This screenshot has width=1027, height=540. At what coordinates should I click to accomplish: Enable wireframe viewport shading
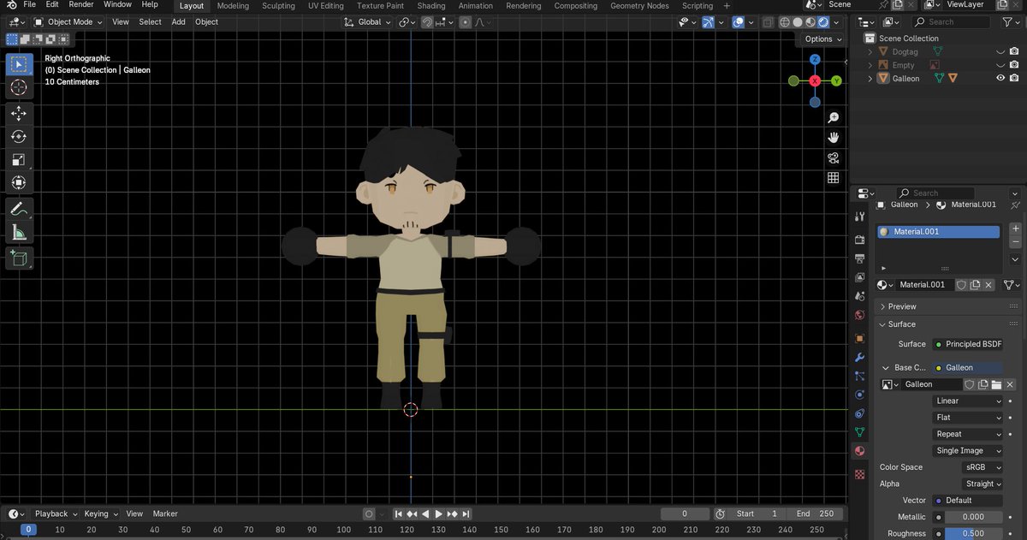click(784, 22)
